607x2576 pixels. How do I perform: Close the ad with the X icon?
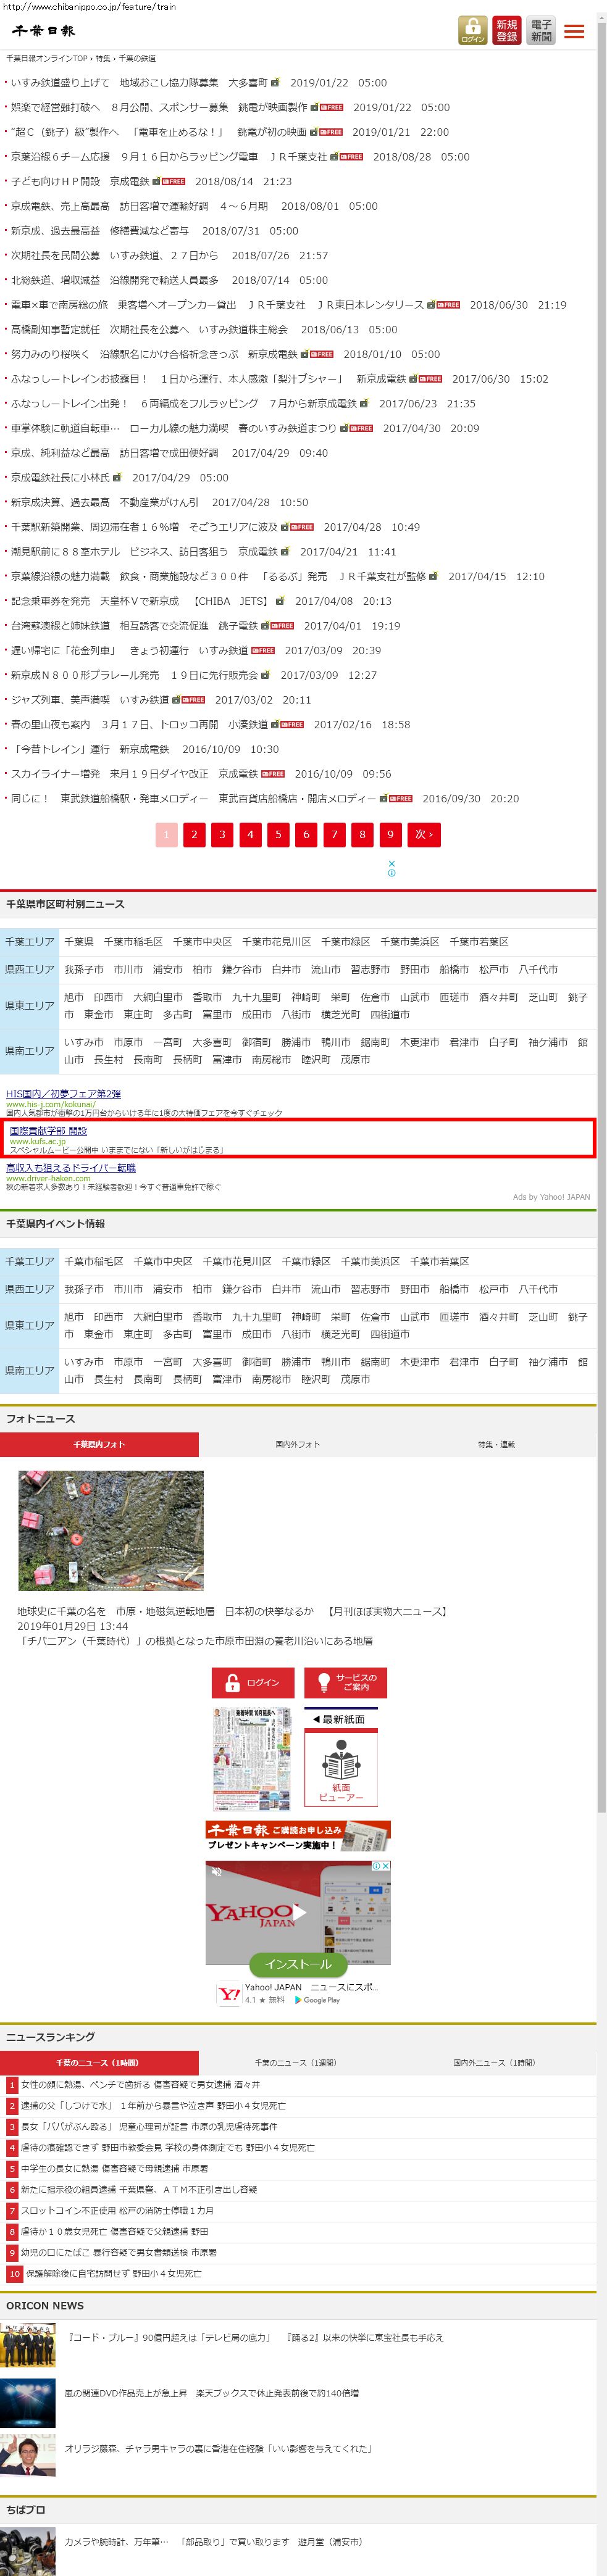(391, 863)
